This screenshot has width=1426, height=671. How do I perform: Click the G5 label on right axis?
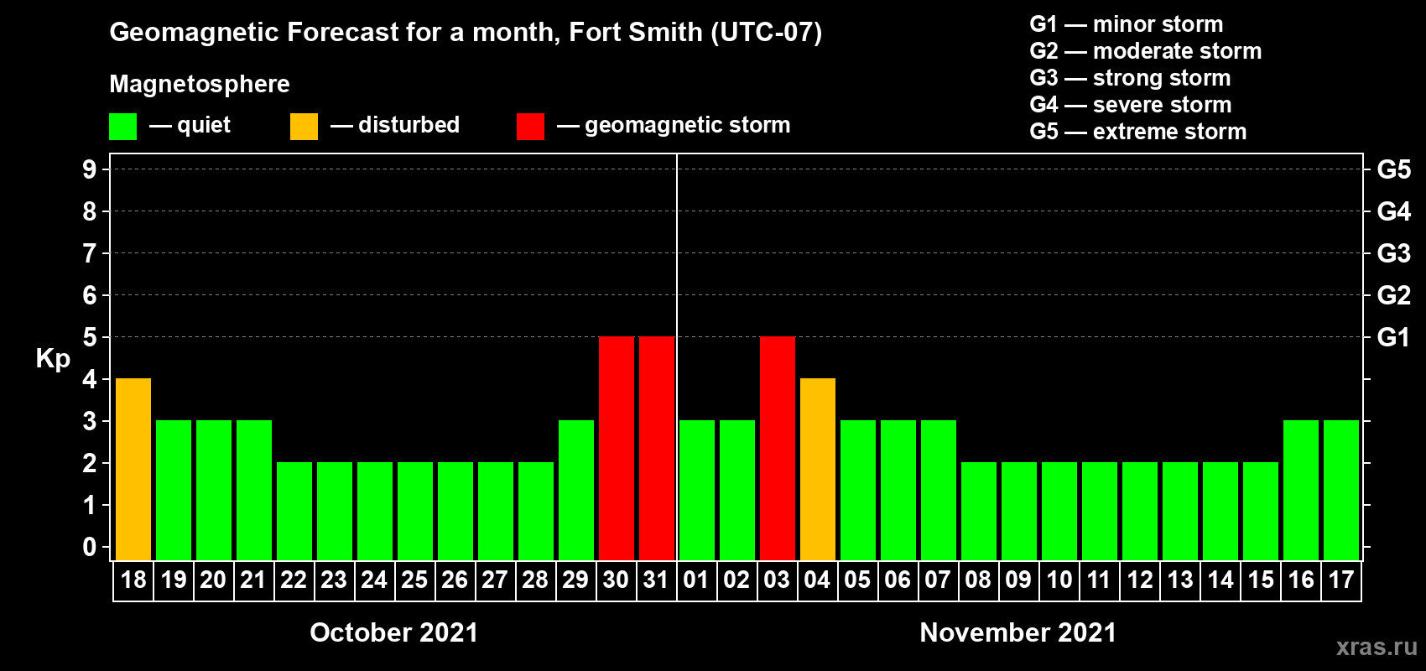pyautogui.click(x=1394, y=169)
